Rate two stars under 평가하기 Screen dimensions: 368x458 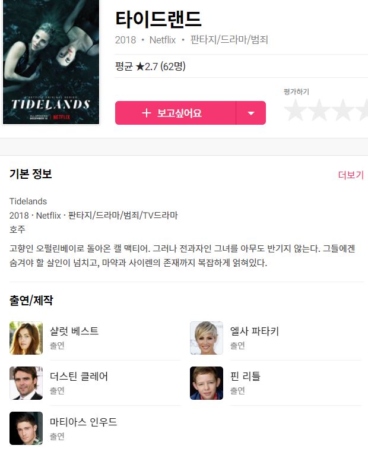pos(319,110)
